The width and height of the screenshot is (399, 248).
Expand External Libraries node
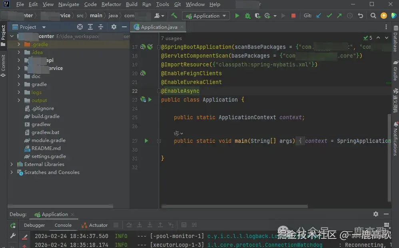[12, 164]
